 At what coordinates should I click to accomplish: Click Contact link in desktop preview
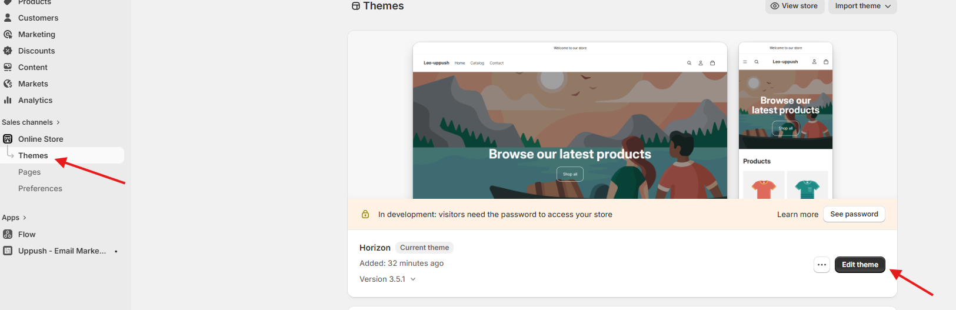497,63
